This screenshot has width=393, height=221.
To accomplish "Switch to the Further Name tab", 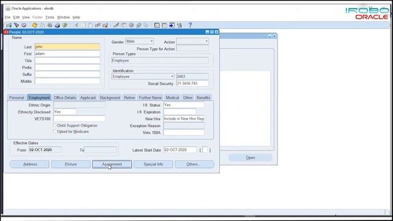I will [150, 98].
